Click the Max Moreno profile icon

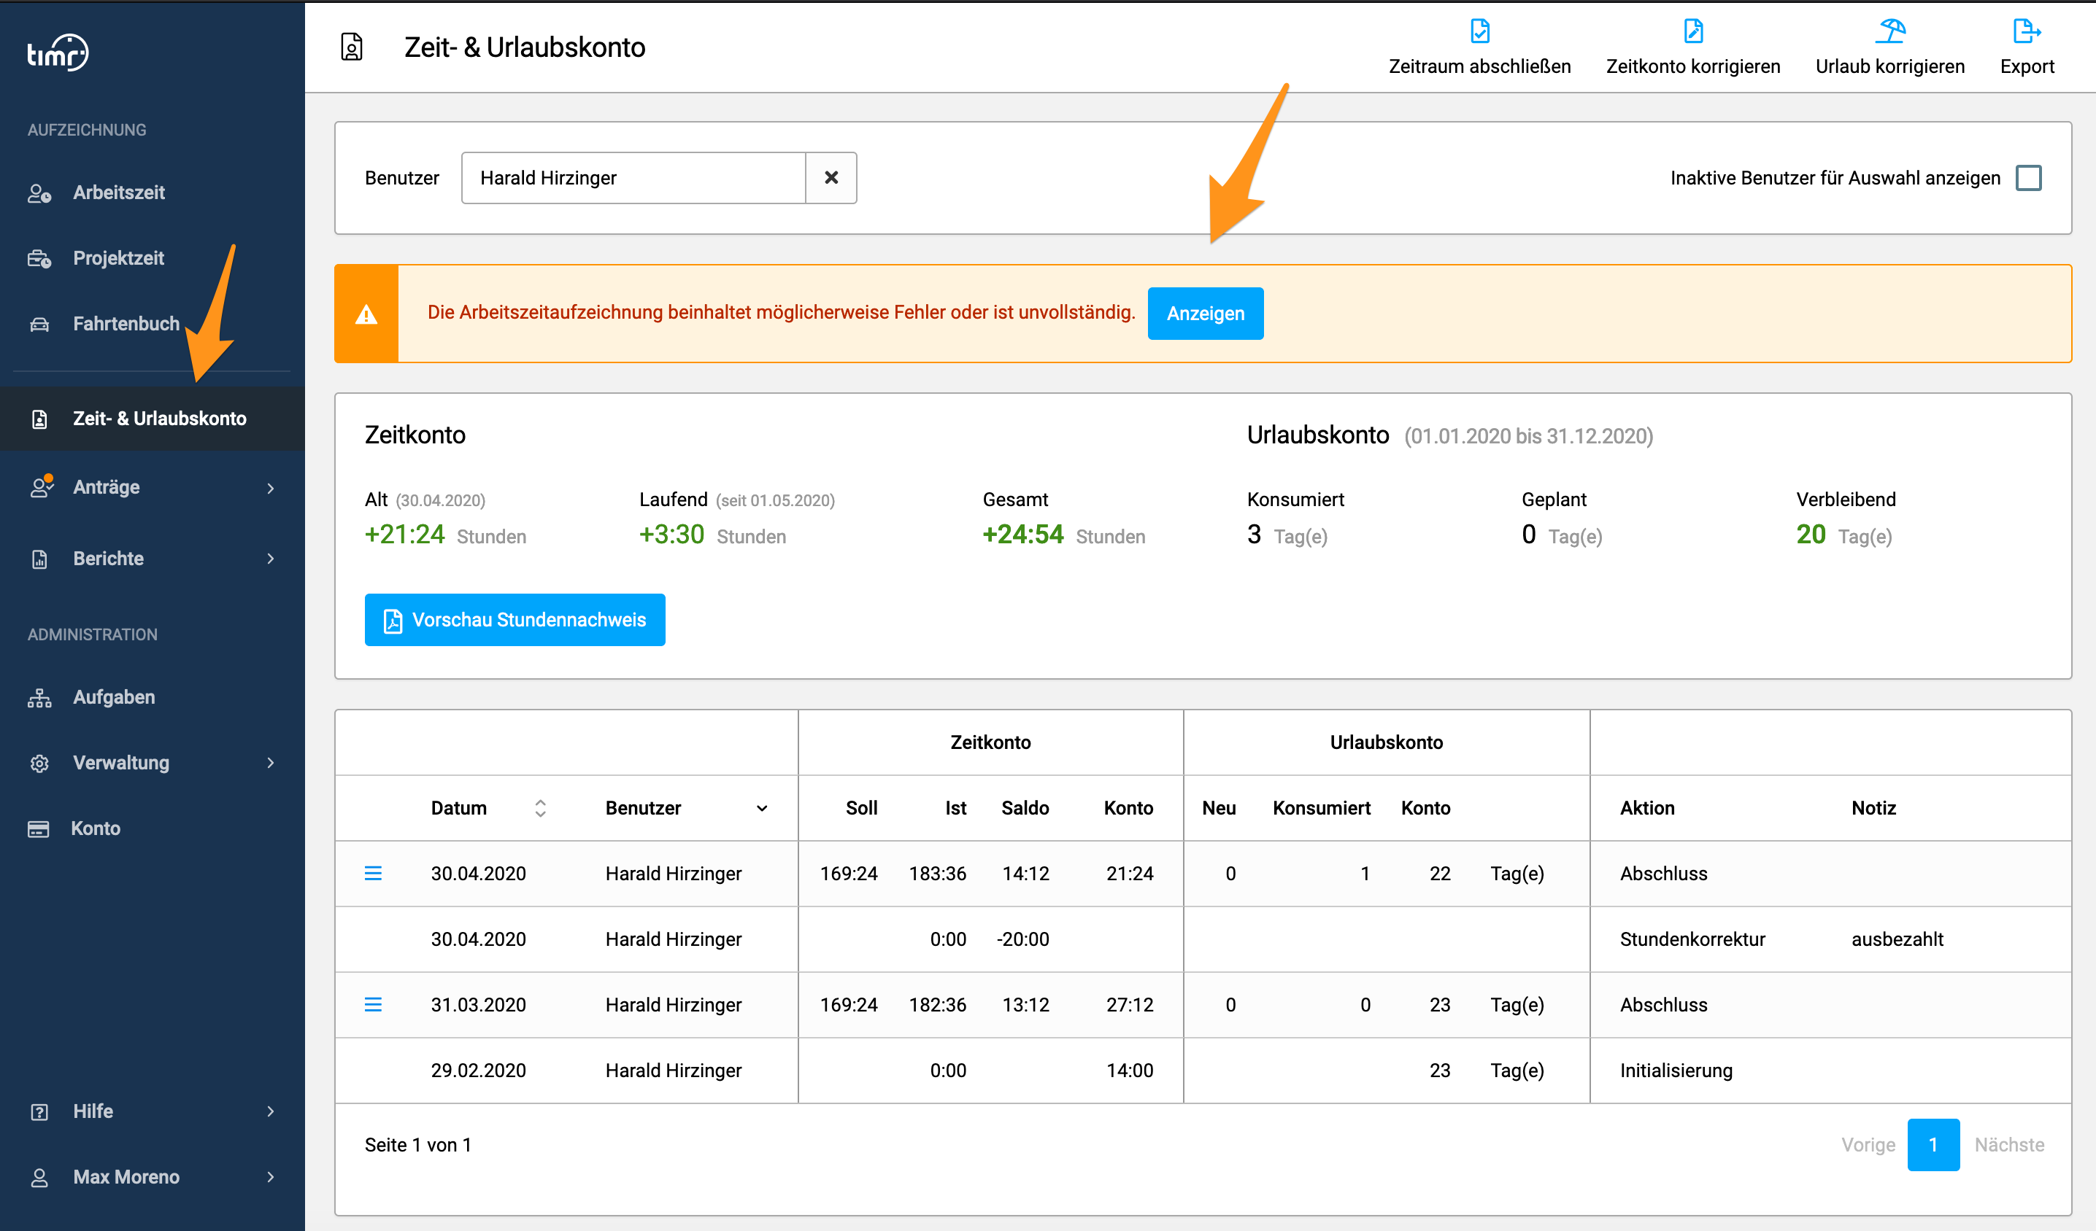(39, 1178)
